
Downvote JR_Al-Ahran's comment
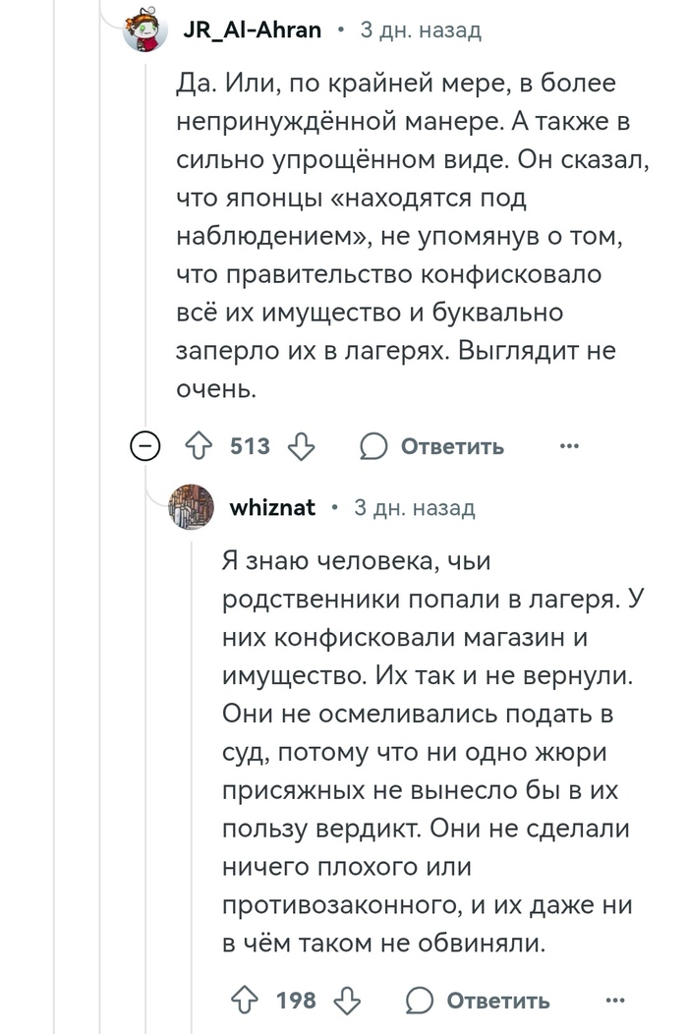pyautogui.click(x=300, y=446)
